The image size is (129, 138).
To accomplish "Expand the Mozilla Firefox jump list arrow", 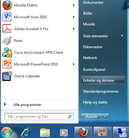I will tap(74, 5).
